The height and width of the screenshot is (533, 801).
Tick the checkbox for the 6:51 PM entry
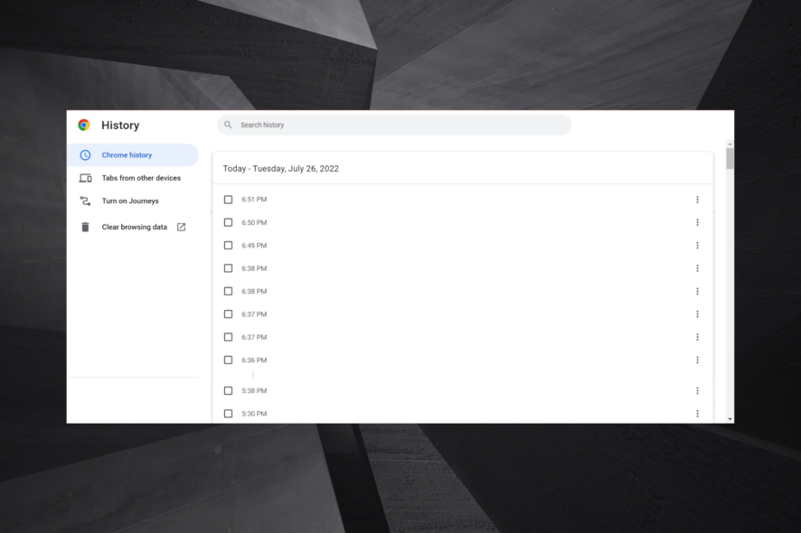[x=229, y=200]
